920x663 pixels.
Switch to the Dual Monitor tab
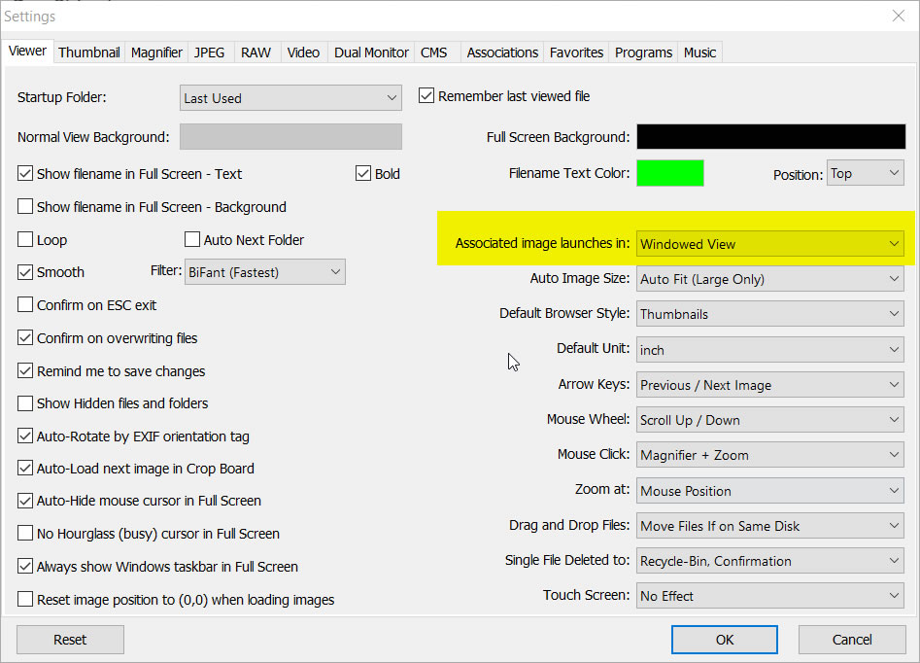coord(373,52)
